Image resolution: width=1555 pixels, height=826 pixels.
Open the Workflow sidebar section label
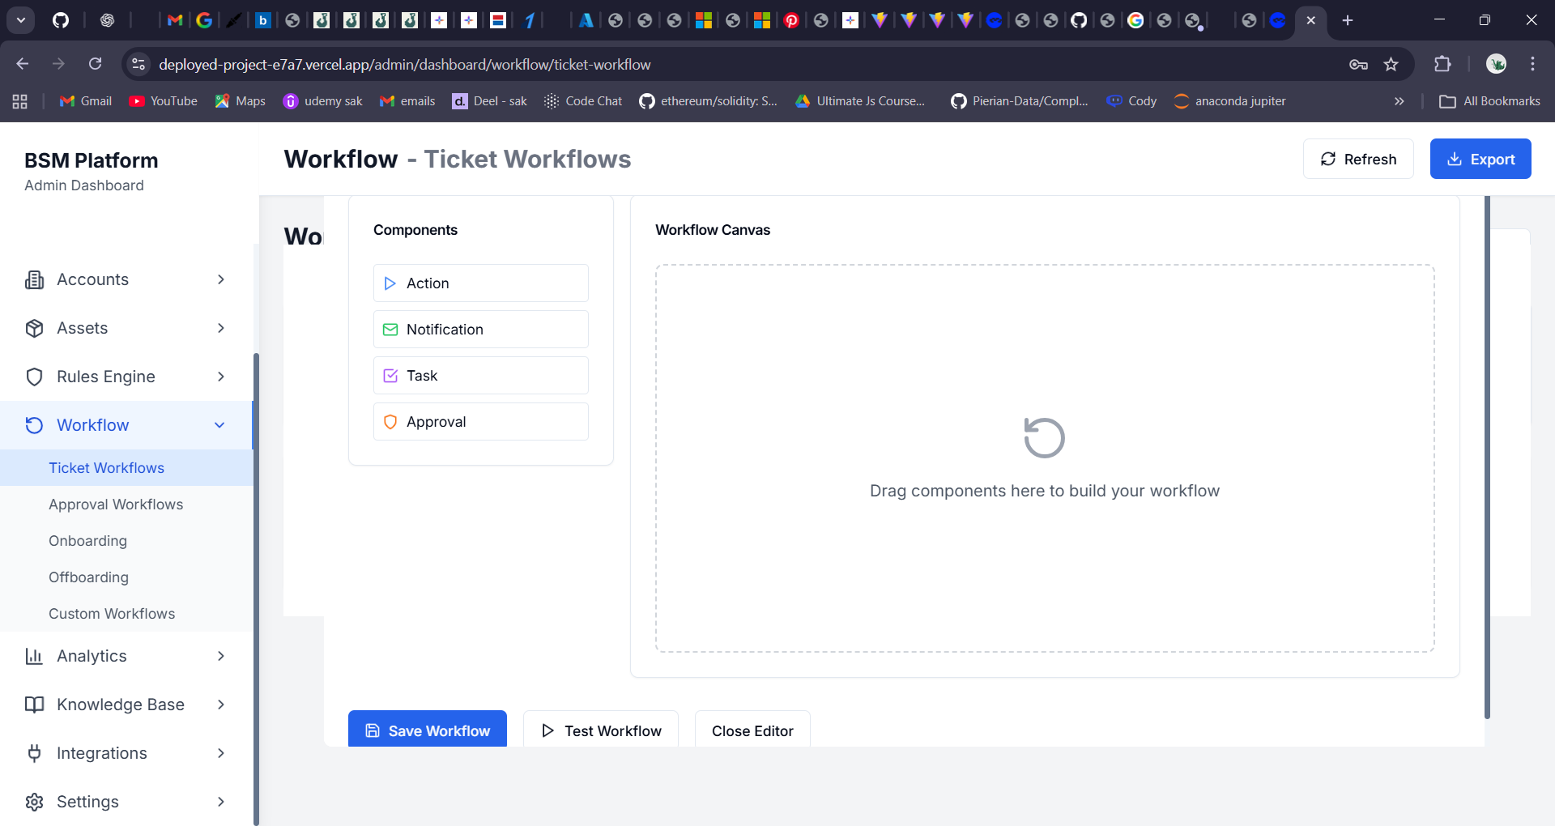coord(92,425)
